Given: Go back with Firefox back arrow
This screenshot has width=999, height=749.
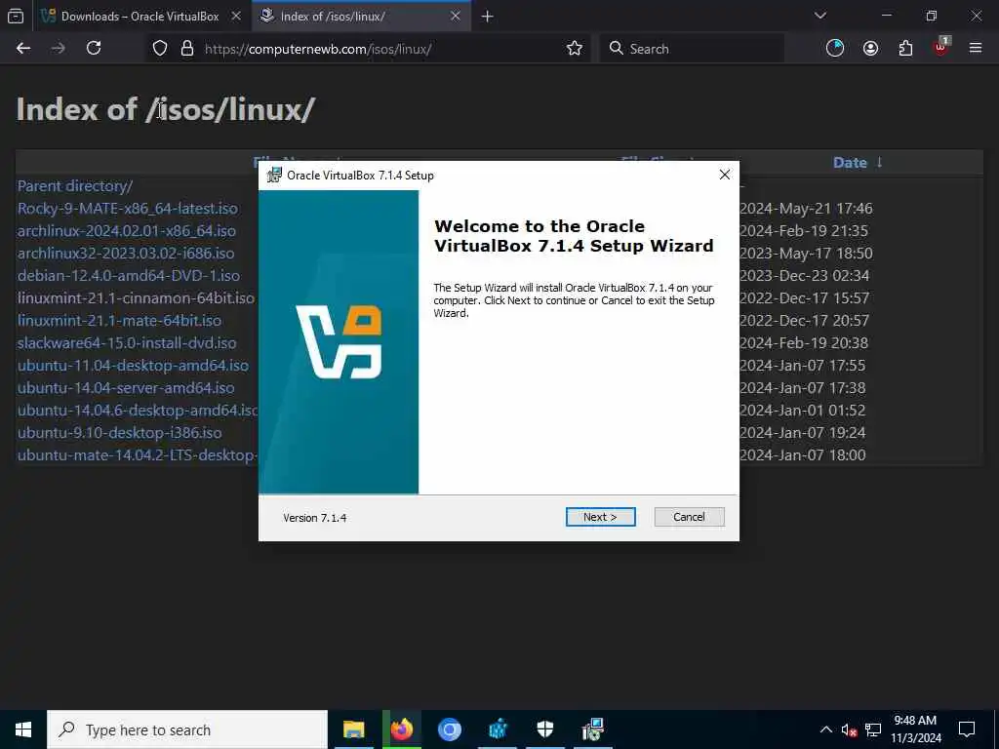Looking at the screenshot, I should (x=23, y=49).
